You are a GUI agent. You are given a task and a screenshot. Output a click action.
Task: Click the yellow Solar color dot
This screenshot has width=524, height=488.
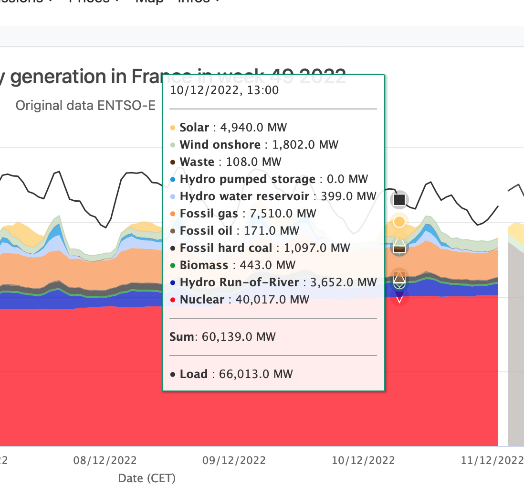click(173, 128)
